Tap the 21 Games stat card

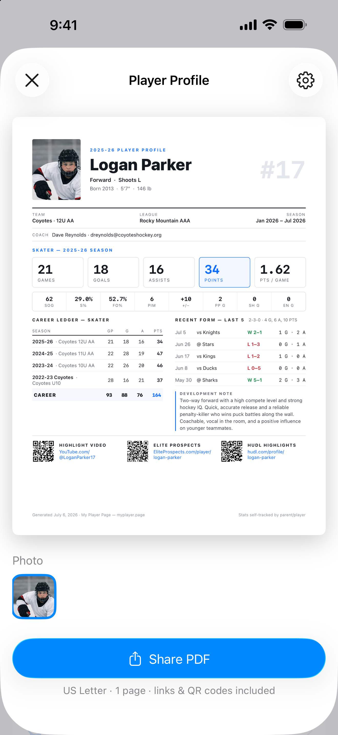[x=58, y=272]
